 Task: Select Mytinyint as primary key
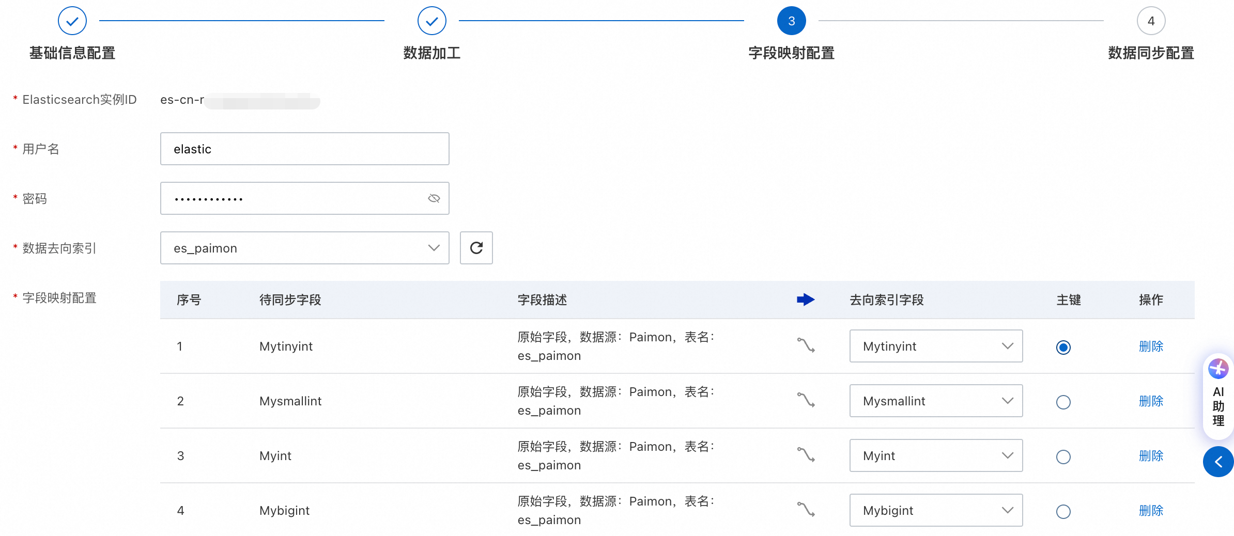point(1063,347)
